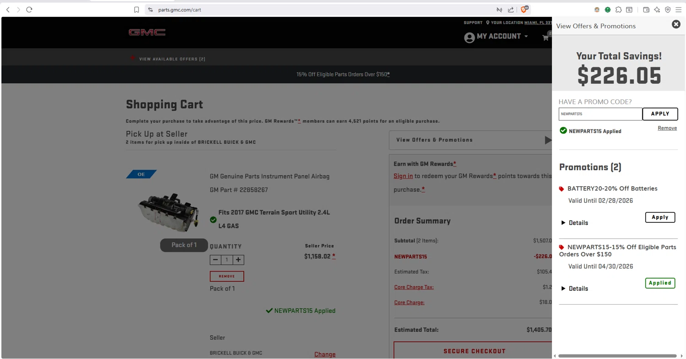The height and width of the screenshot is (359, 686).
Task: Click the Estimated Total $1,405.70 value
Action: point(539,330)
